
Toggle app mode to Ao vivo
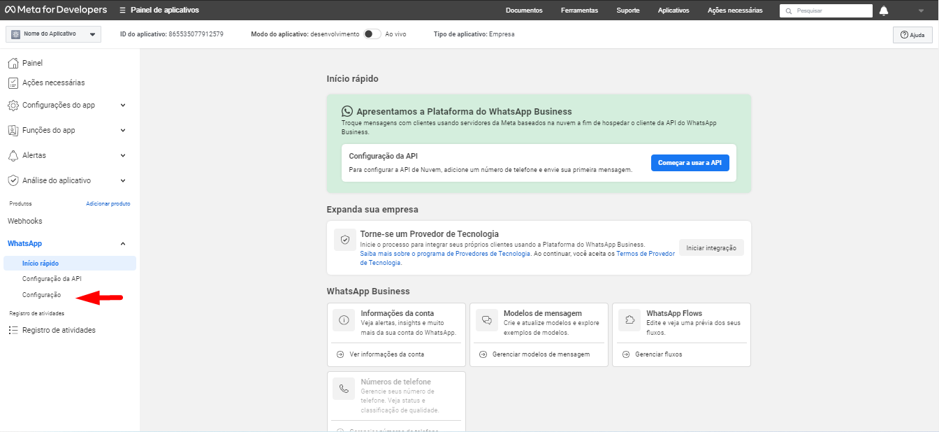(x=372, y=34)
